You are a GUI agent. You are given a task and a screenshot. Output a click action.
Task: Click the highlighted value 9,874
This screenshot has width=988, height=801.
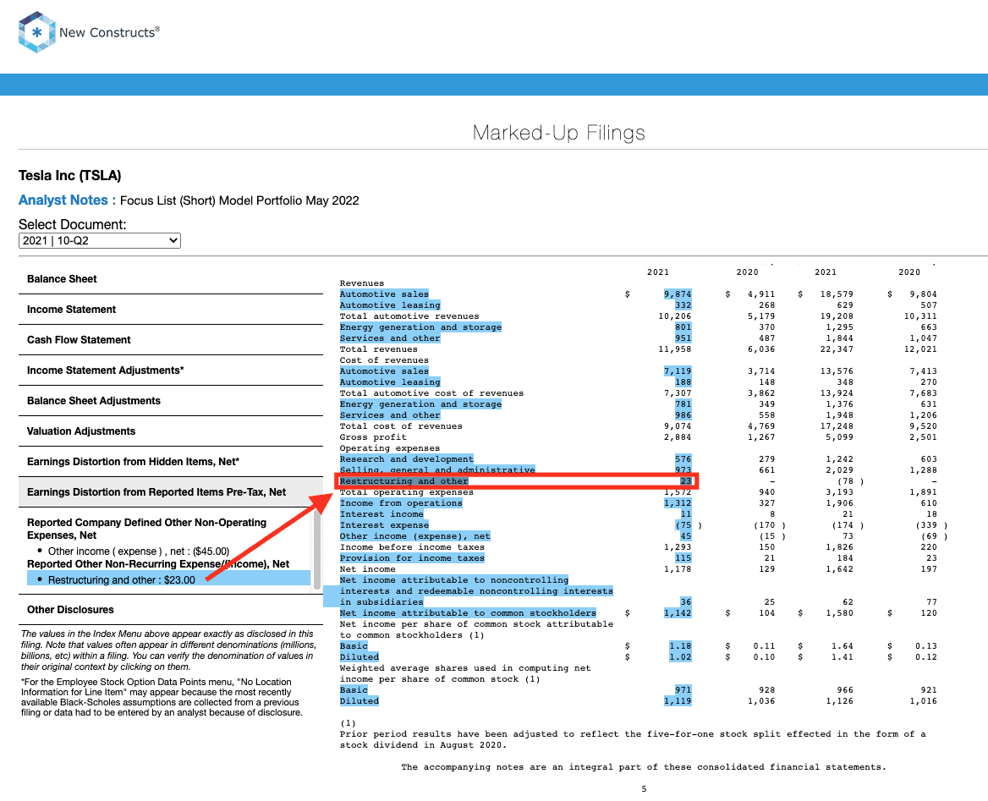678,294
